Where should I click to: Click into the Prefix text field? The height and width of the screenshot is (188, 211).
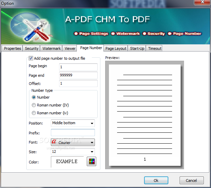coord(73,133)
